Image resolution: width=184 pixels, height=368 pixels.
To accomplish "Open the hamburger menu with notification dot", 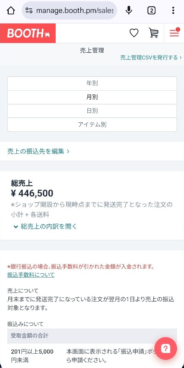I will click(174, 33).
